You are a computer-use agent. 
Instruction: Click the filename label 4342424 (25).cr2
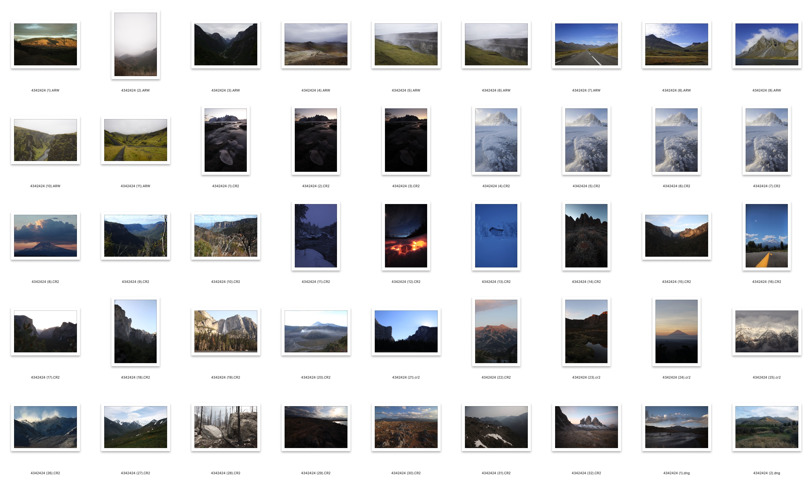766,377
